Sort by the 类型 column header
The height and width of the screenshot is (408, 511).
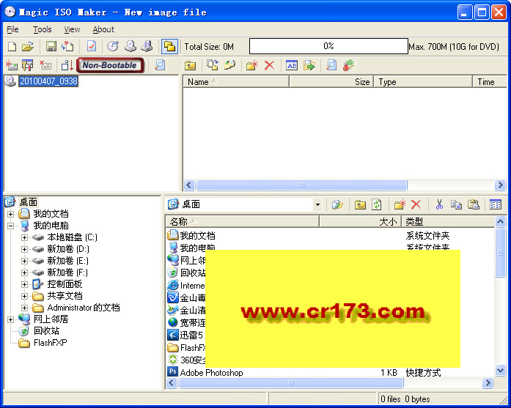448,222
